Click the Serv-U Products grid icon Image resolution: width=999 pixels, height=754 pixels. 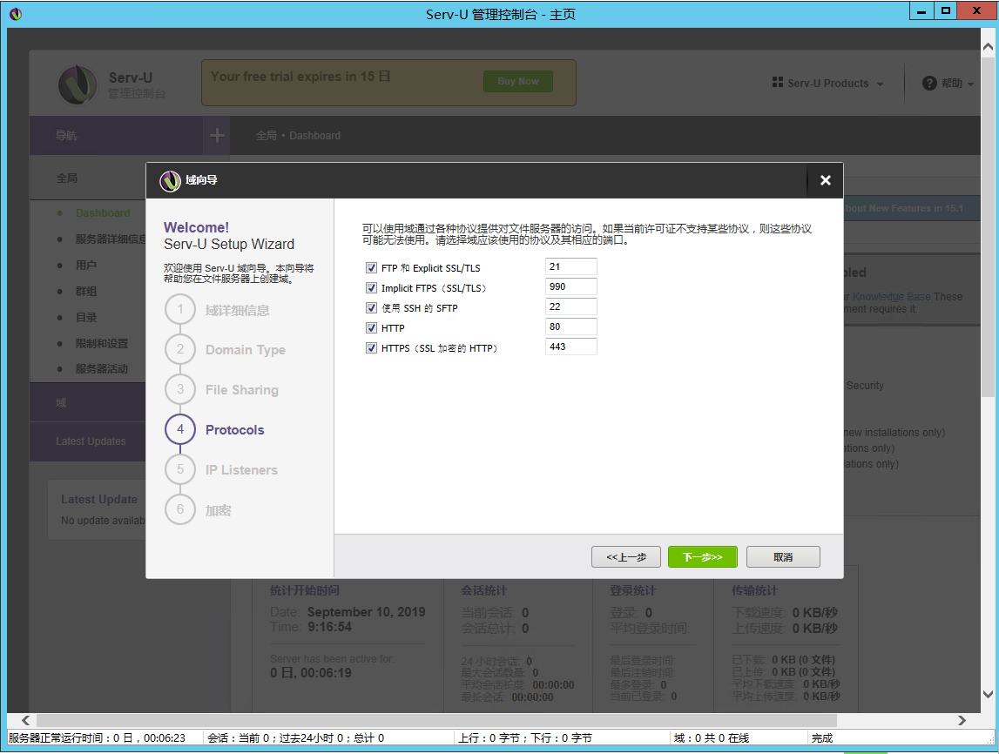click(777, 82)
